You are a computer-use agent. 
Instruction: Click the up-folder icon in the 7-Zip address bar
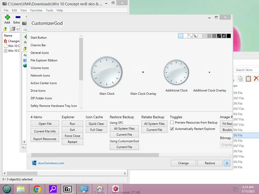coord(5,29)
